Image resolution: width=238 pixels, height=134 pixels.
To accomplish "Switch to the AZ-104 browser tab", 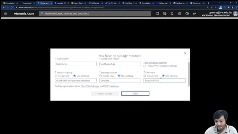I will (x=112, y=3).
